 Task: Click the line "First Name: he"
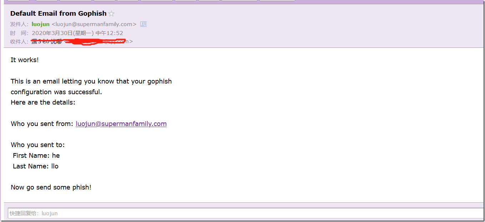[x=36, y=156]
